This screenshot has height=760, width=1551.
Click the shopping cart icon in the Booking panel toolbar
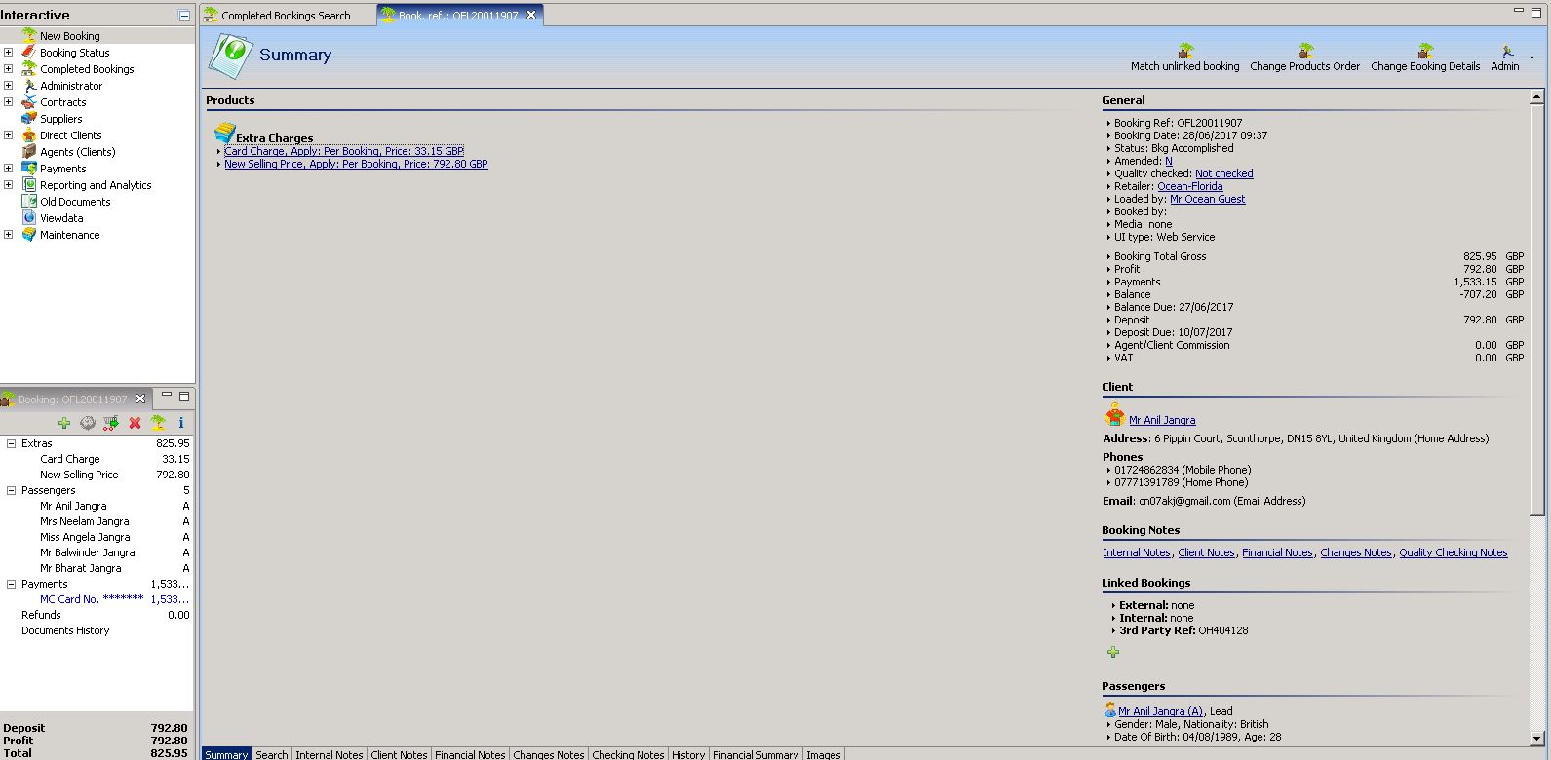pyautogui.click(x=111, y=423)
